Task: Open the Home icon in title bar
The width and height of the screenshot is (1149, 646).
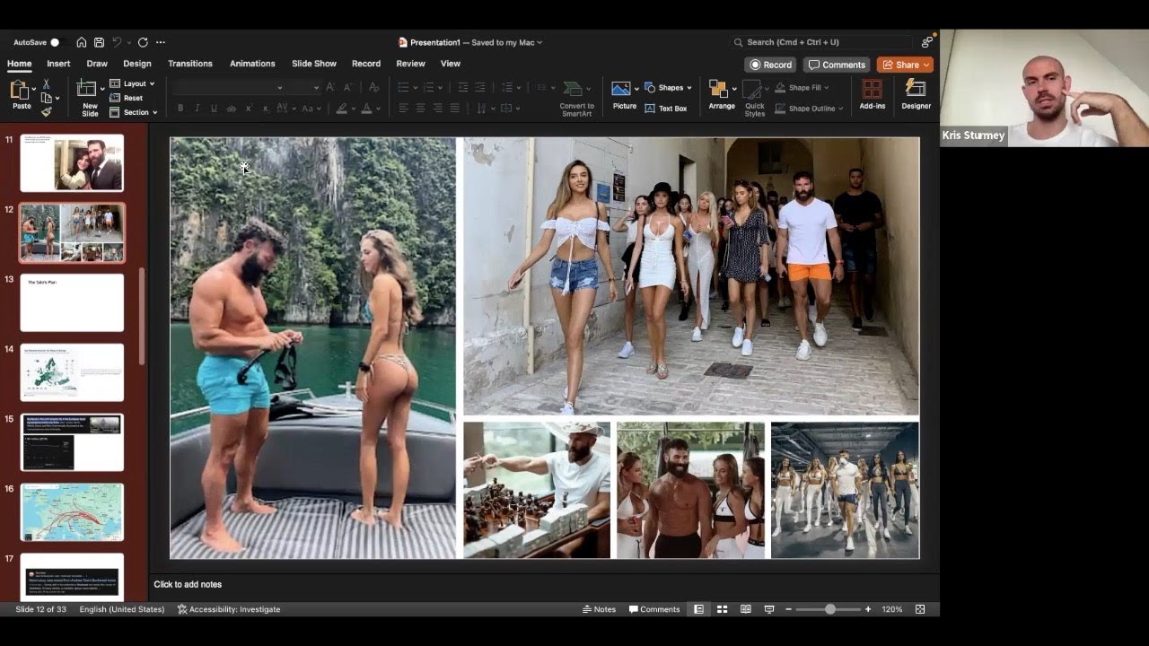Action: (82, 42)
